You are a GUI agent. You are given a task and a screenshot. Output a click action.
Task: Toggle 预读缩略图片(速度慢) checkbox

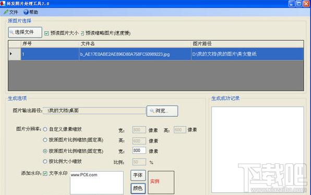pyautogui.click(x=82, y=33)
